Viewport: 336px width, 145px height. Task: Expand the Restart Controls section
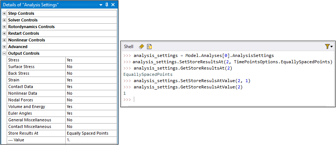pyautogui.click(x=4, y=33)
